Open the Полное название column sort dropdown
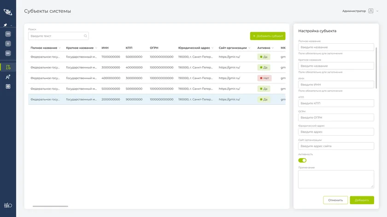This screenshot has height=217, width=387. point(59,48)
